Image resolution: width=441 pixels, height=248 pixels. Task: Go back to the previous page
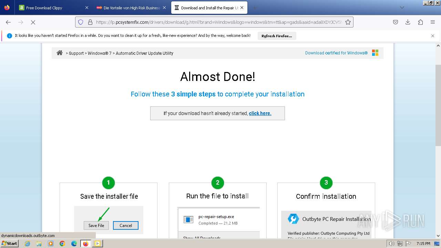(x=8, y=22)
